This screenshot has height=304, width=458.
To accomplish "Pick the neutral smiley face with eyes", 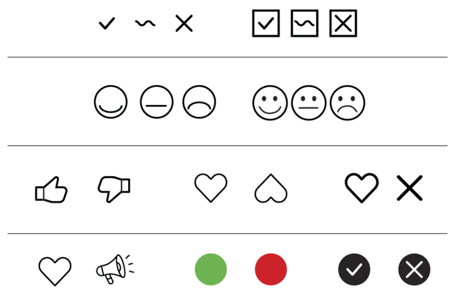I will click(309, 103).
